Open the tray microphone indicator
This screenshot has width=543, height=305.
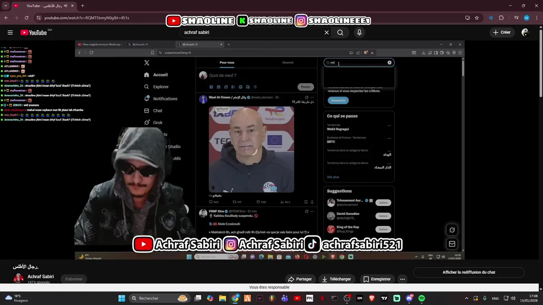tap(485, 298)
